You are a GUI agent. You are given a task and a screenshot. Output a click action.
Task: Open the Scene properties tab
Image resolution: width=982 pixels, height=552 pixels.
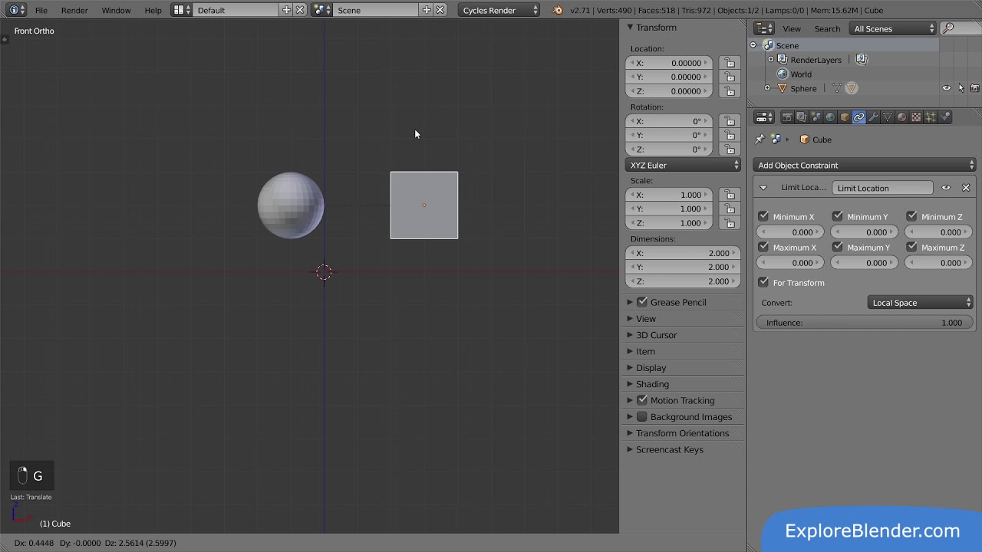(x=816, y=117)
